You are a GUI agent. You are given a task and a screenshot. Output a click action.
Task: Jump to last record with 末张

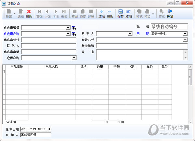click(x=64, y=14)
